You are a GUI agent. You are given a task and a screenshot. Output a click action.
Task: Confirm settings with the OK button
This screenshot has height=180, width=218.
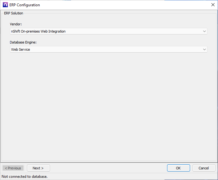[178, 168]
